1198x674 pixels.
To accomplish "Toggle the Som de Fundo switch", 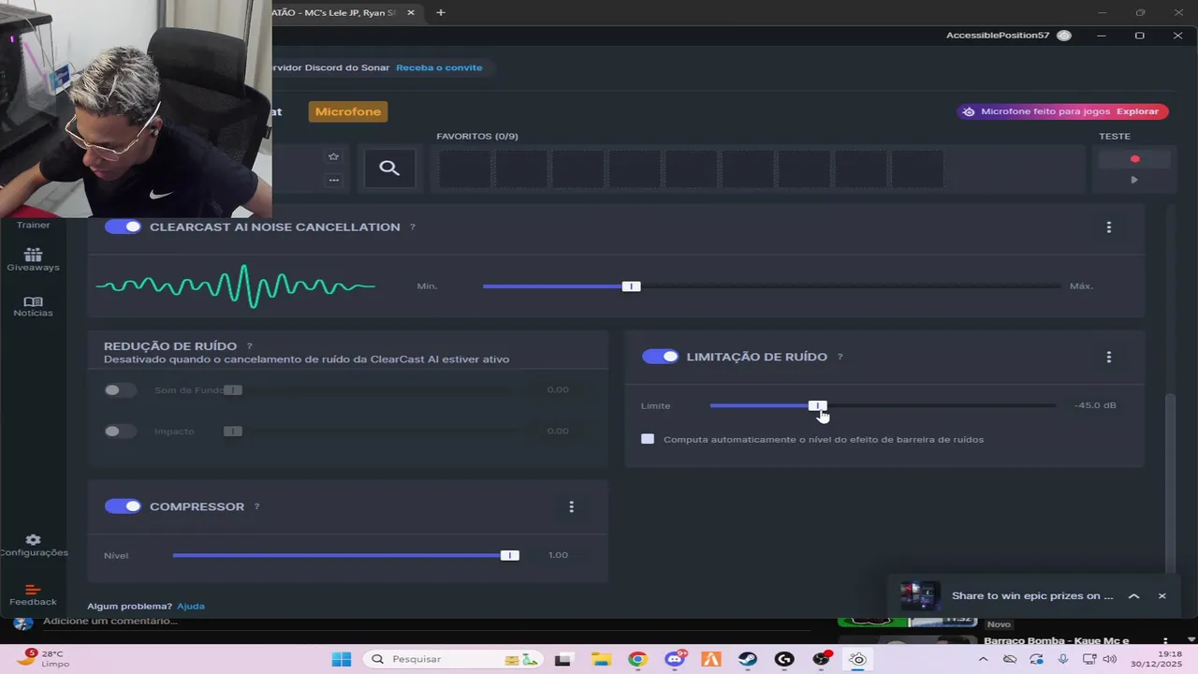I will click(120, 389).
